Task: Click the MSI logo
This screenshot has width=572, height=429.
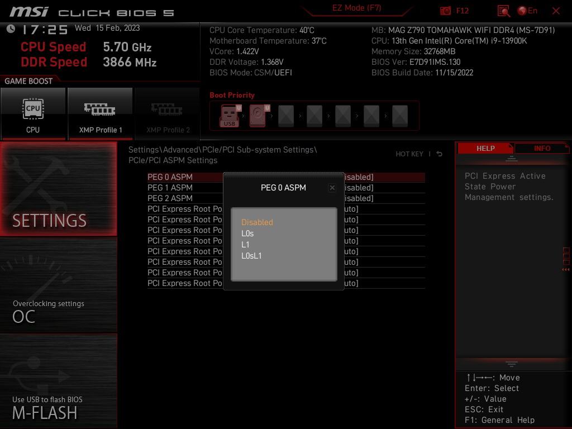Action: [x=29, y=12]
